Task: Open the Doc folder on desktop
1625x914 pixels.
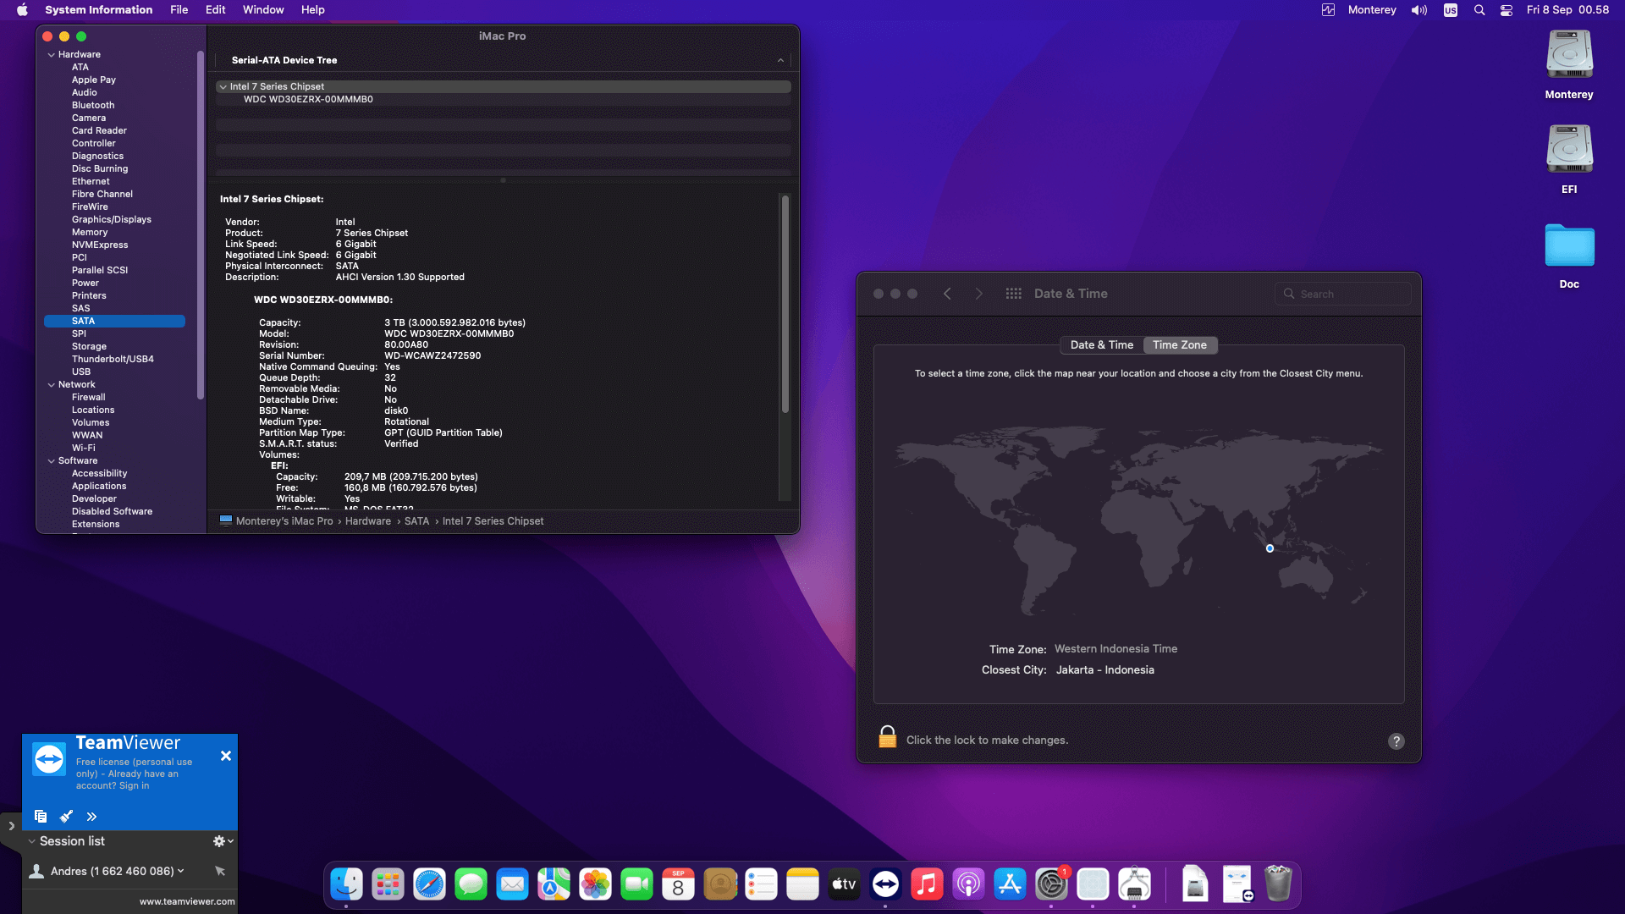Action: click(1569, 256)
